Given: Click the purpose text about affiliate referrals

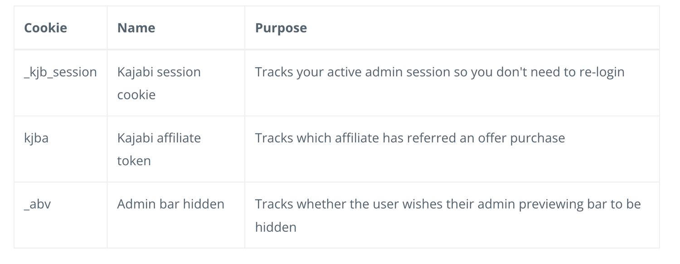Looking at the screenshot, I should point(410,138).
